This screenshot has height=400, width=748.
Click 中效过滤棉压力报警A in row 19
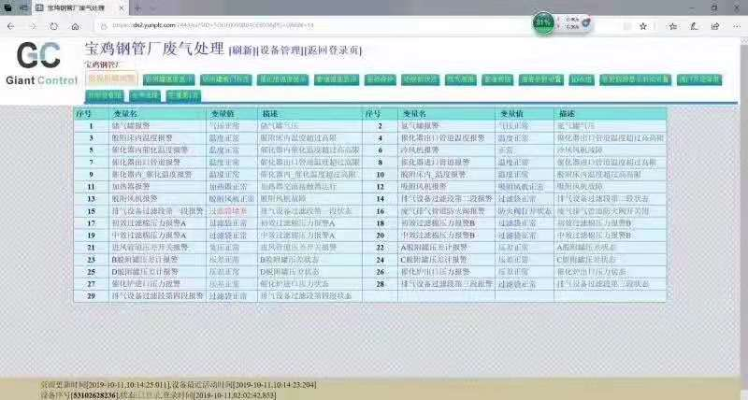point(149,235)
